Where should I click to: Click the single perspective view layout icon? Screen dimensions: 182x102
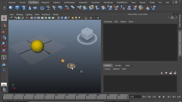coord(4,85)
